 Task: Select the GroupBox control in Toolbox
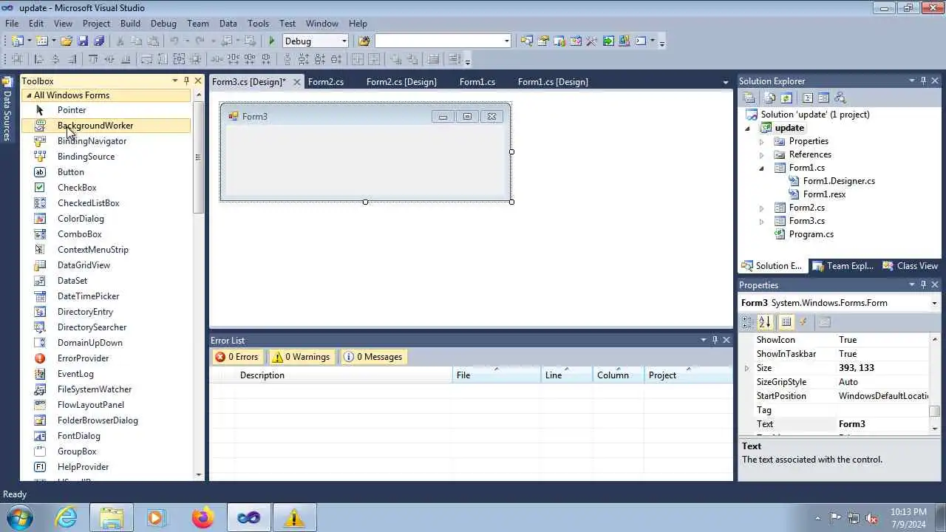point(106,451)
